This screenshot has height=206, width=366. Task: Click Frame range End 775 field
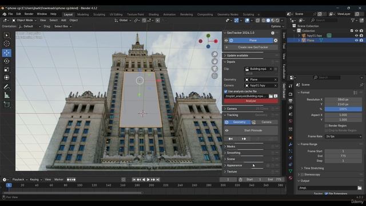coord(343,156)
